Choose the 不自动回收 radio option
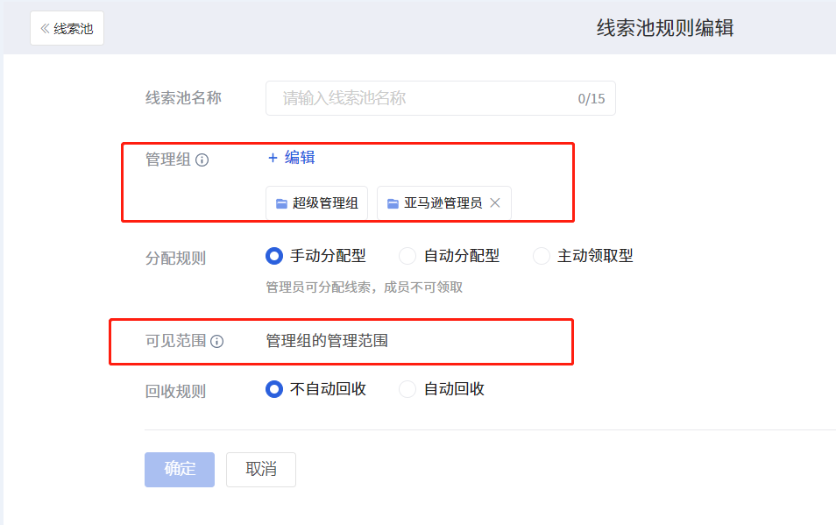The height and width of the screenshot is (525, 836). (x=274, y=389)
